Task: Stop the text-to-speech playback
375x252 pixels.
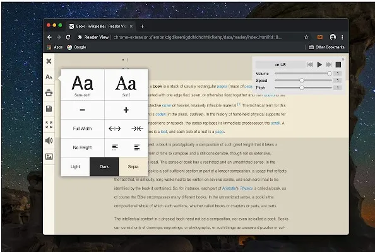Action: (x=338, y=64)
